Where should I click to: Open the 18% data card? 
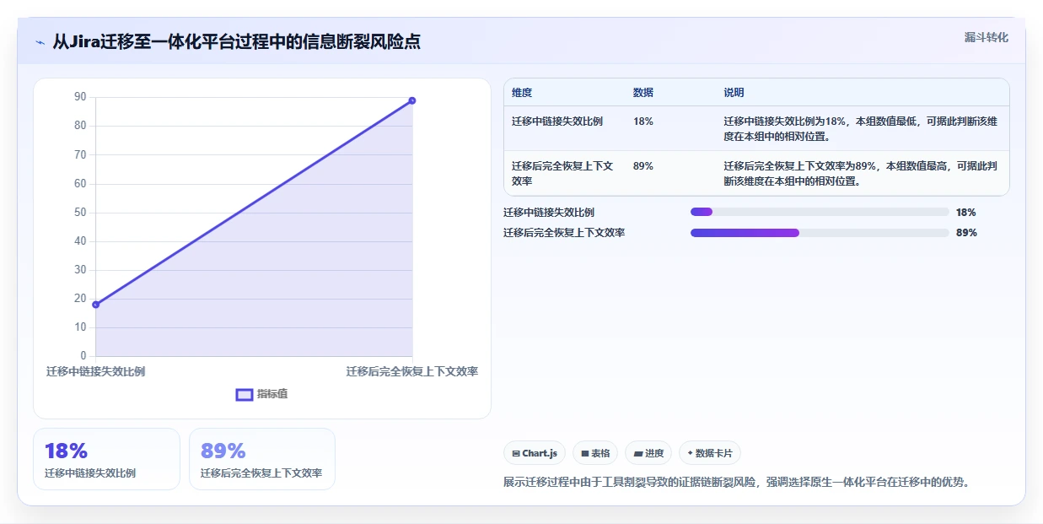click(x=106, y=459)
